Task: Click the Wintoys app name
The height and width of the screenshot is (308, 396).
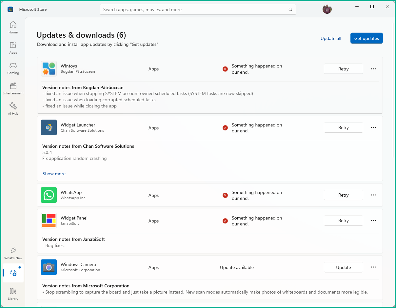Action: [69, 66]
